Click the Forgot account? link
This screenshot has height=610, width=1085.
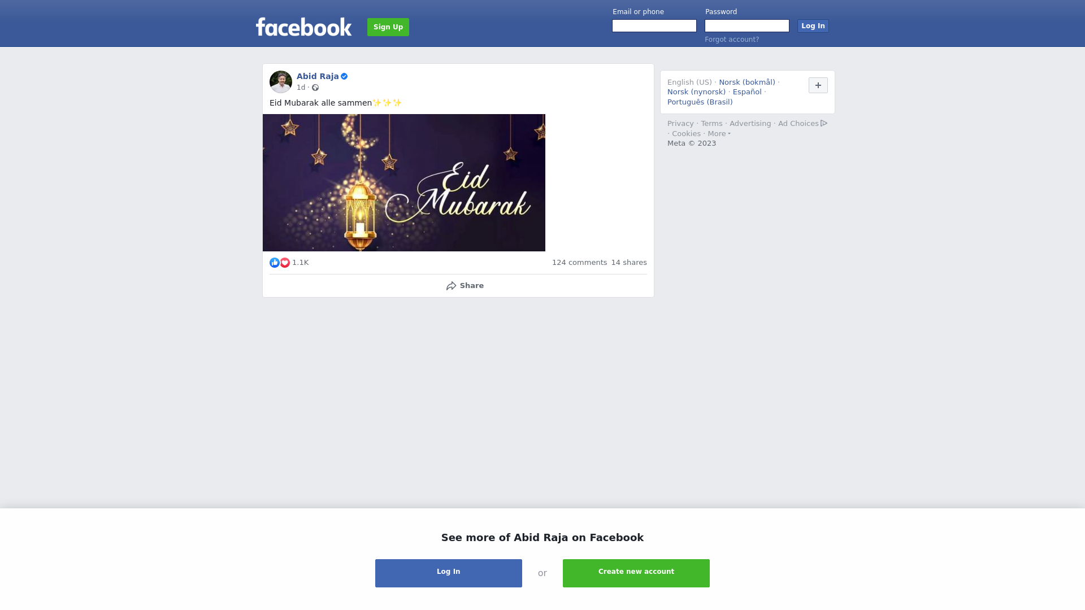click(x=732, y=40)
